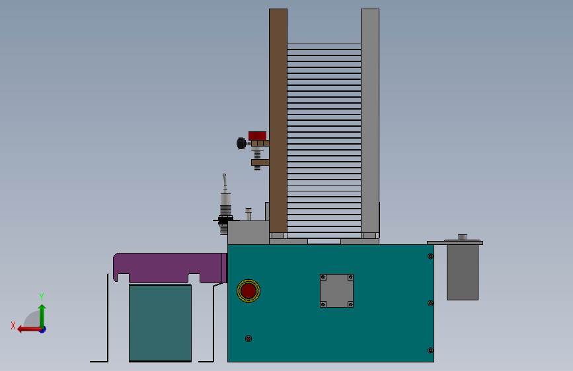Select the gray base block left of the brown column
This screenshot has height=371, width=573.
248,232
